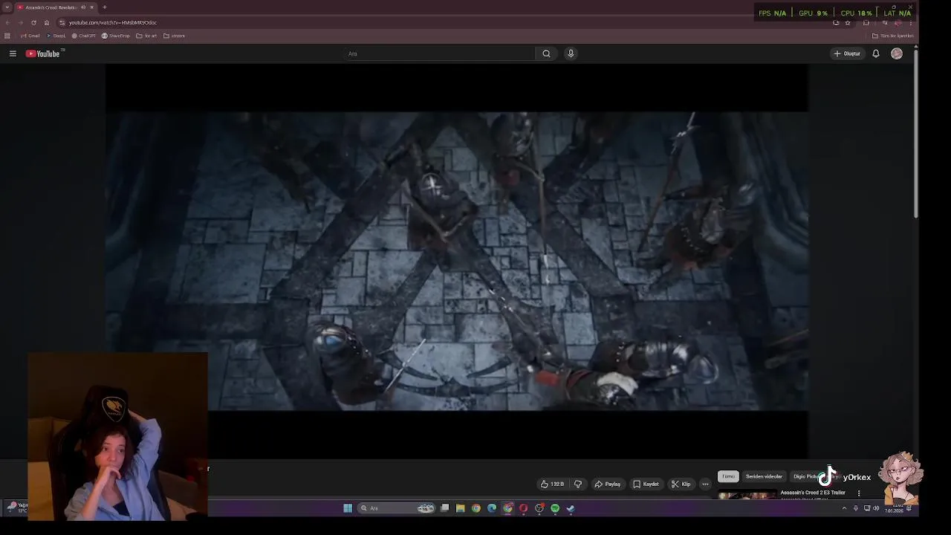The width and height of the screenshot is (951, 535).
Task: Pause the playing video by clicking it
Action: (456, 260)
